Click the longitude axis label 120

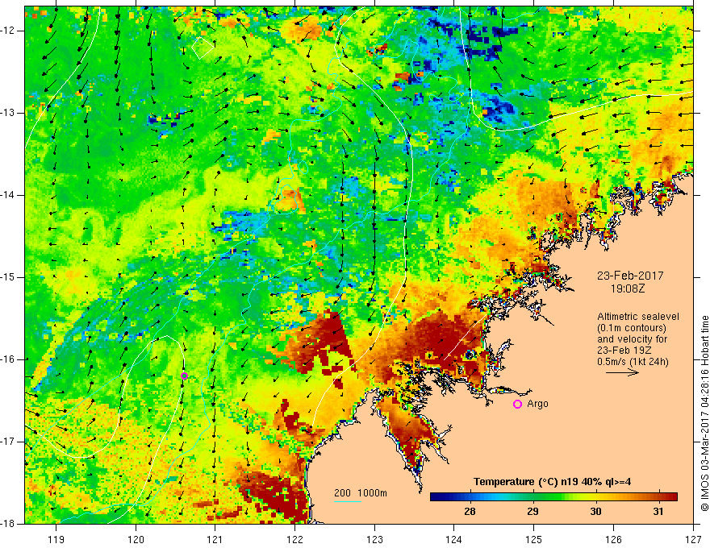136,539
